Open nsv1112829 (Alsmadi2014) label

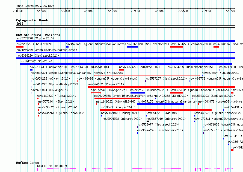pyautogui.click(x=57, y=96)
